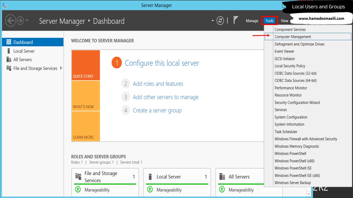Select the WHAT'S NEW tile
353x198 pixels.
(86, 96)
